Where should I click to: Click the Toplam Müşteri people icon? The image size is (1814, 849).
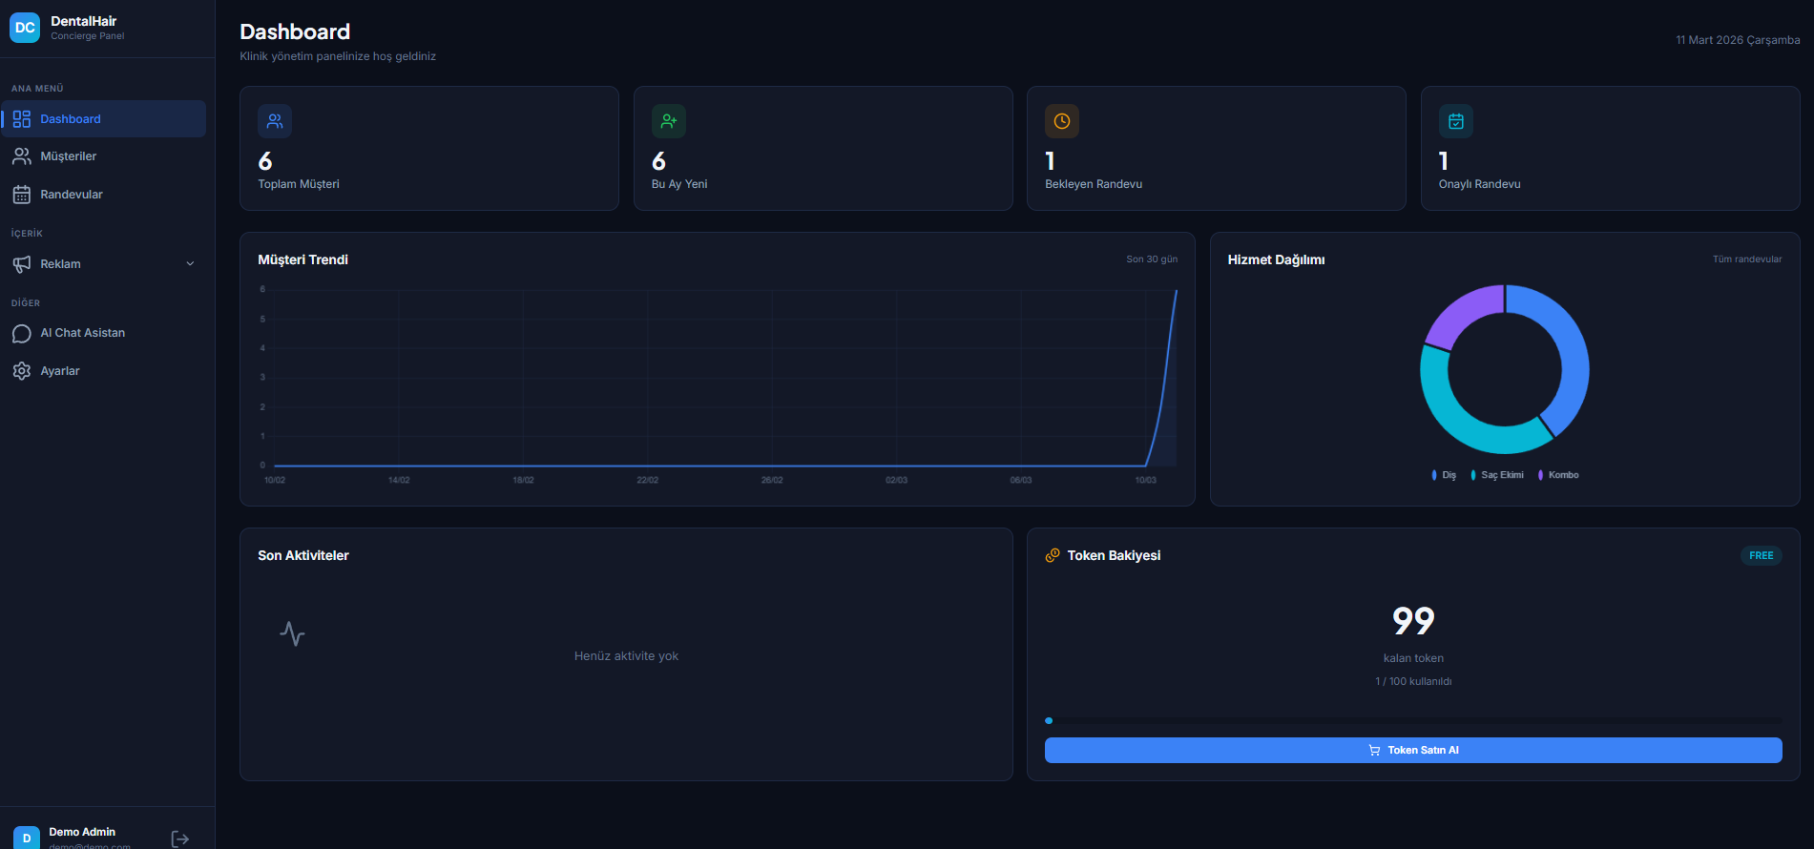pos(275,121)
